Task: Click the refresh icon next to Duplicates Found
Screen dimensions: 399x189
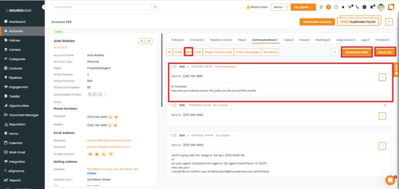Action: (388, 22)
